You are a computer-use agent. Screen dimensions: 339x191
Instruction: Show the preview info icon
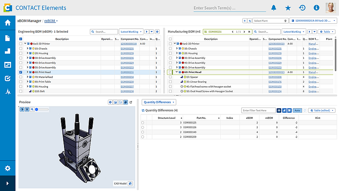tap(110, 102)
